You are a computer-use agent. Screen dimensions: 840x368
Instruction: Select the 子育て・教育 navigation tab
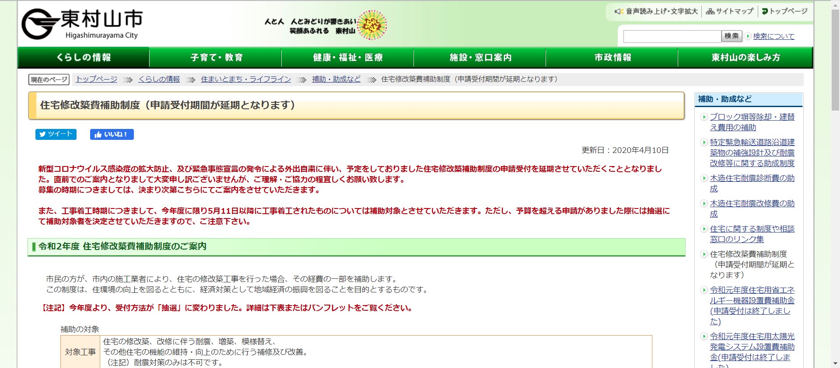coord(216,58)
